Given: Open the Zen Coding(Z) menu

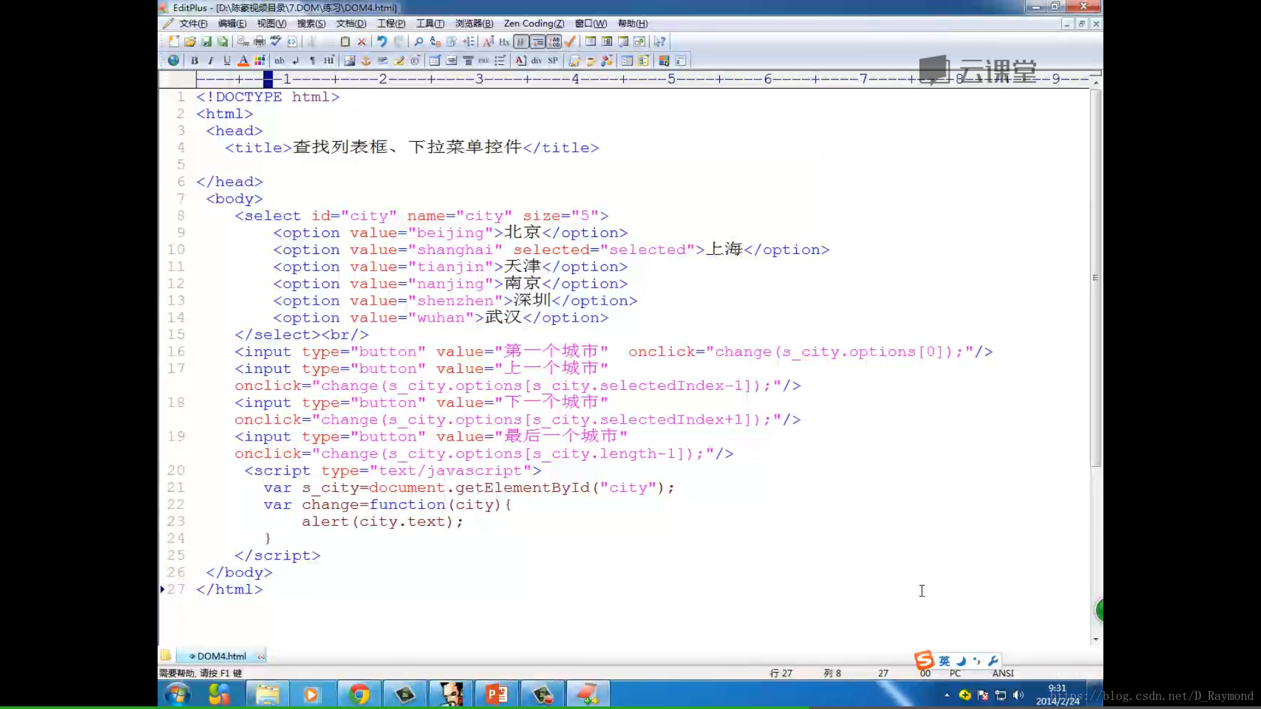Looking at the screenshot, I should 533,24.
